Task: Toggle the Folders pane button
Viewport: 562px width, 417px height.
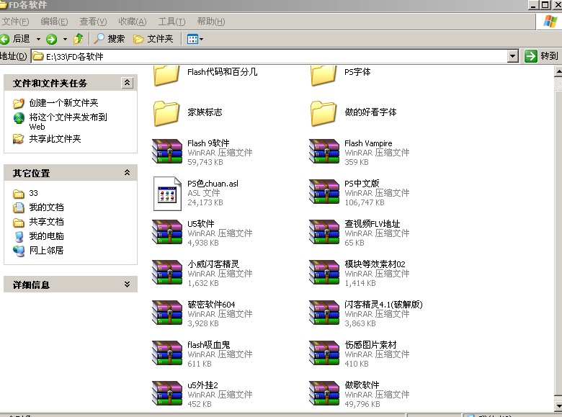Action: [153, 39]
